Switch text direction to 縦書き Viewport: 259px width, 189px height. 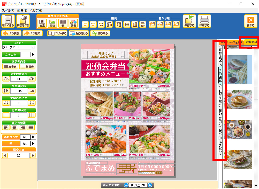pyautogui.click(x=10, y=67)
